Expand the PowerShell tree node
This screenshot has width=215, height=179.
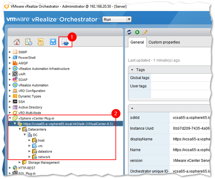coord(10,57)
